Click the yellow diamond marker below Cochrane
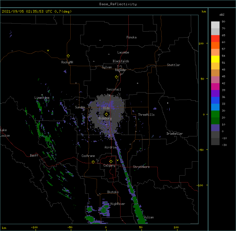This screenshot has height=231, width=236. coord(93,162)
